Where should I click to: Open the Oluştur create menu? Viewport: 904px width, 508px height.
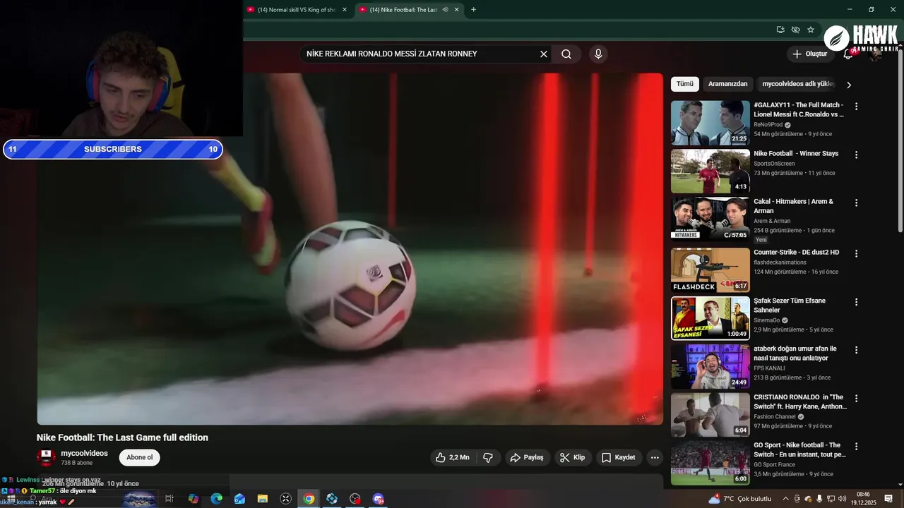pyautogui.click(x=810, y=54)
